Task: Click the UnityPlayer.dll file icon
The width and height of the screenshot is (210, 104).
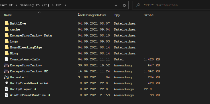Action: coord(7,89)
